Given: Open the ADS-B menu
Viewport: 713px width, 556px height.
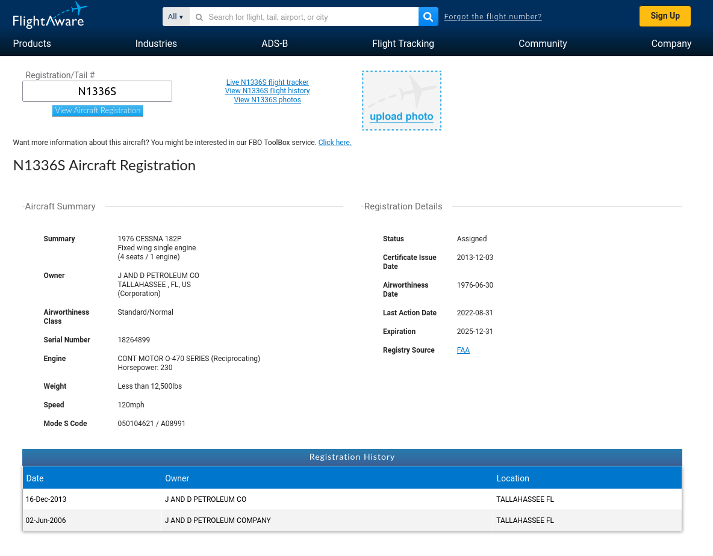Looking at the screenshot, I should (274, 43).
